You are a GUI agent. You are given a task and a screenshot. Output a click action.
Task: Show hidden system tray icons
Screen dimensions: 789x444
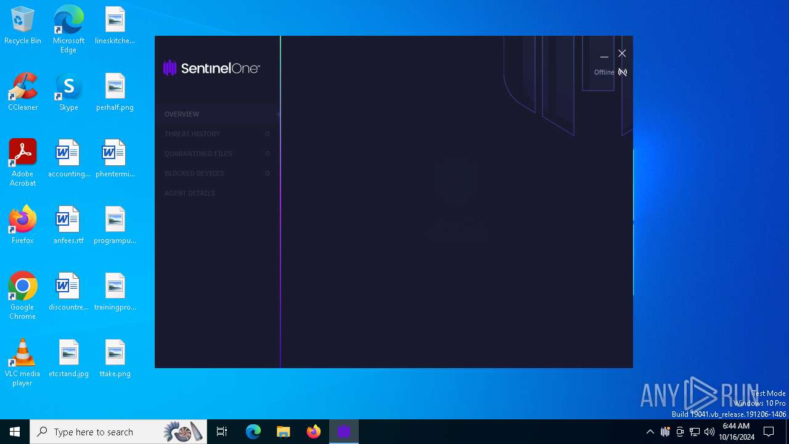coord(650,432)
